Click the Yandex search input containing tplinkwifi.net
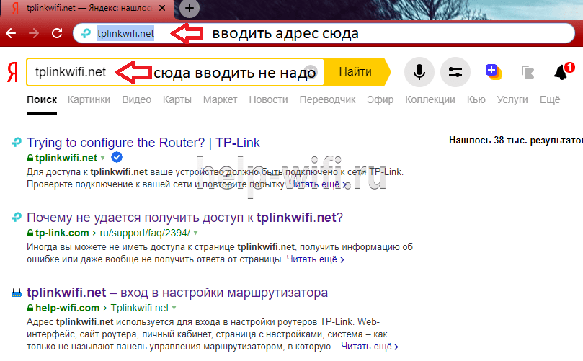This screenshot has width=583, height=361. (x=174, y=72)
